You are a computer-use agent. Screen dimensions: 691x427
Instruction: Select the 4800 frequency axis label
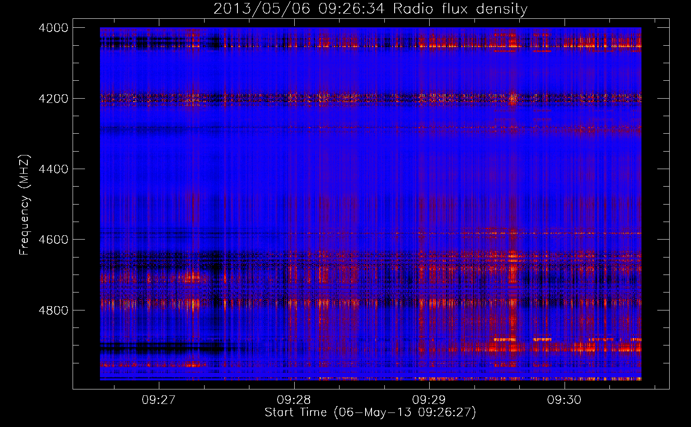pos(53,310)
